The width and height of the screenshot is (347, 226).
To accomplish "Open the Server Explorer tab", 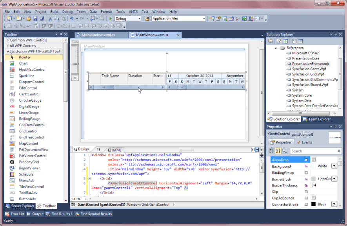I will click(x=20, y=206).
